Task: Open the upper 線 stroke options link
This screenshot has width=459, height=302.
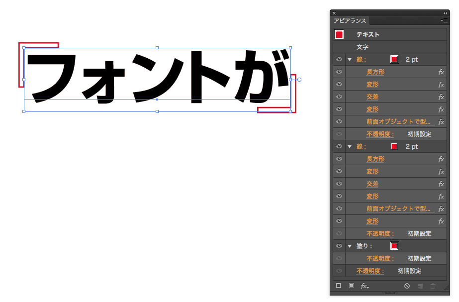Action: [x=361, y=60]
